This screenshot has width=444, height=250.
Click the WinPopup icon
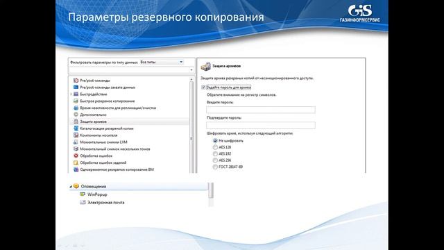pyautogui.click(x=83, y=194)
